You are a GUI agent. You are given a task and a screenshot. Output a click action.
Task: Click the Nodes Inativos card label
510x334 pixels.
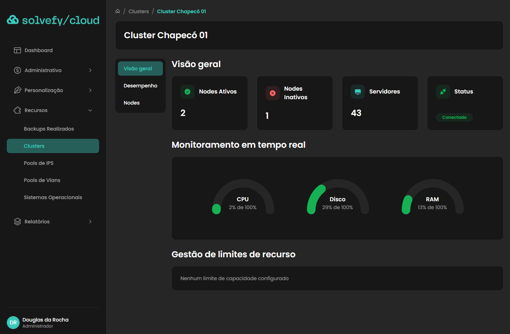[296, 93]
